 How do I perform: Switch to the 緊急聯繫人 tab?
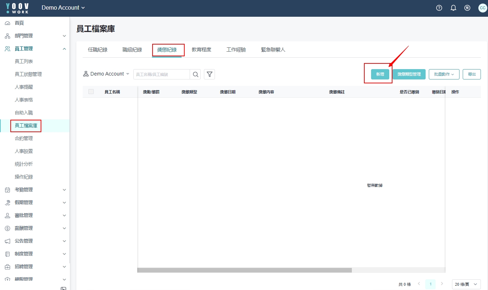pyautogui.click(x=273, y=50)
